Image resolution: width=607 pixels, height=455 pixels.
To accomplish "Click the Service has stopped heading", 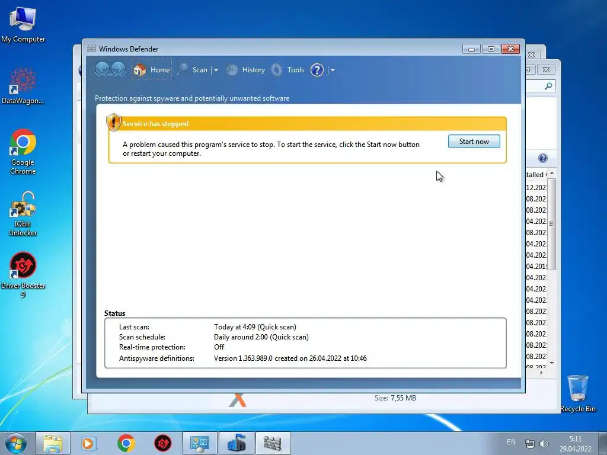I will 155,124.
